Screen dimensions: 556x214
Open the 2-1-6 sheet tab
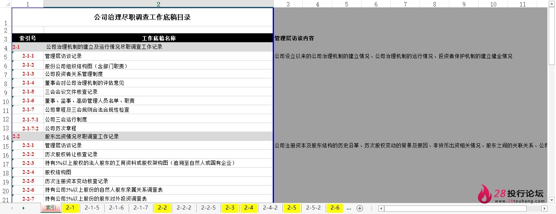click(x=116, y=208)
